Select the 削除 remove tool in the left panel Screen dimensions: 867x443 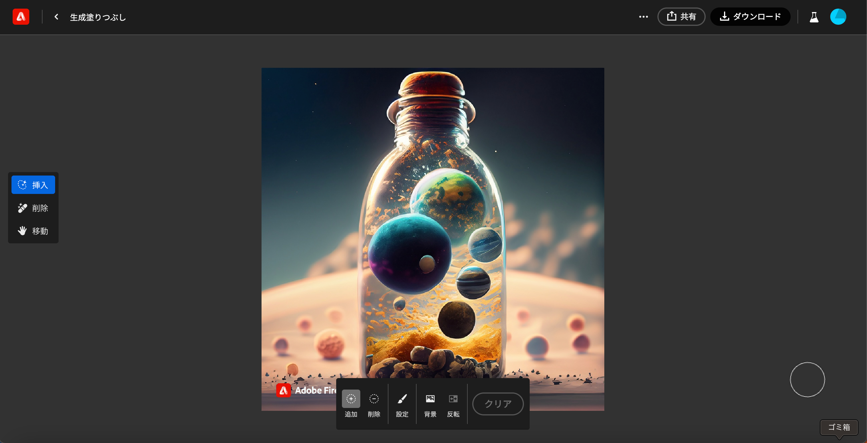(33, 208)
